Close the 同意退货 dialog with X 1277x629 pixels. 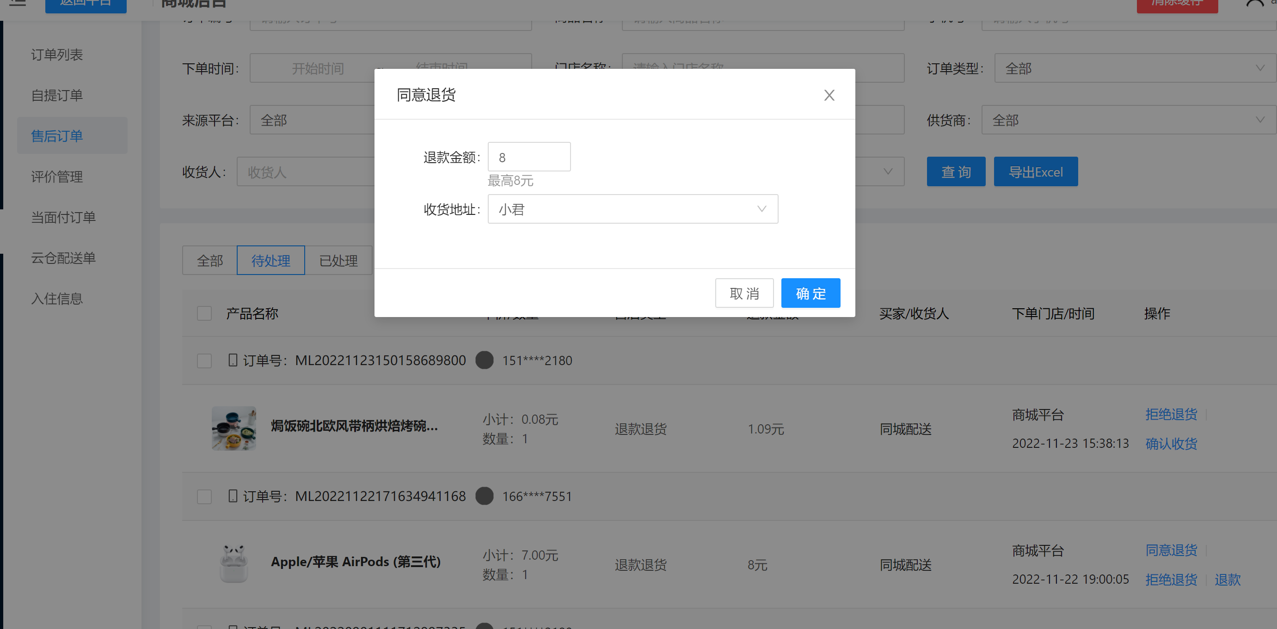[829, 95]
